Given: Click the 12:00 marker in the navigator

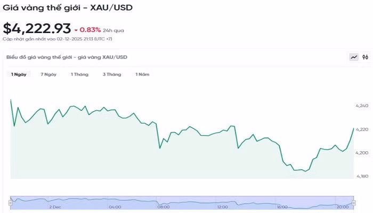Looking at the screenshot, I should coord(223,207).
